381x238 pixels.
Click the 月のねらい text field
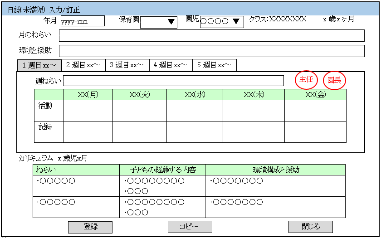coord(211,35)
